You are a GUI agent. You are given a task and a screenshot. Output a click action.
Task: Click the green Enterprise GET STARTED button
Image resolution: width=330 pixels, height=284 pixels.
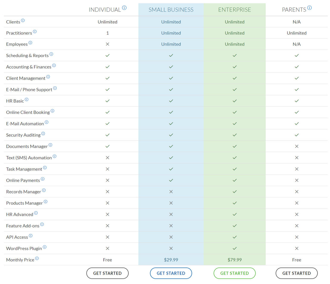tap(234, 273)
